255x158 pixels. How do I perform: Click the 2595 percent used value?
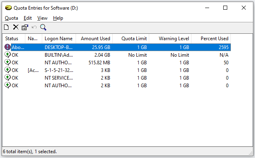224,47
